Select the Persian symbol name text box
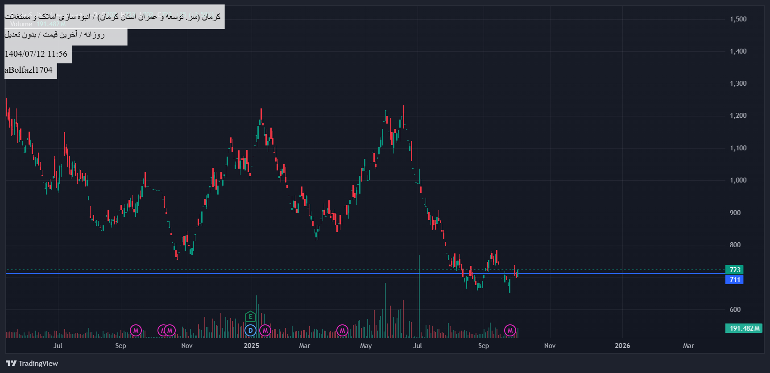Screen dimensions: 770x373 (114, 17)
